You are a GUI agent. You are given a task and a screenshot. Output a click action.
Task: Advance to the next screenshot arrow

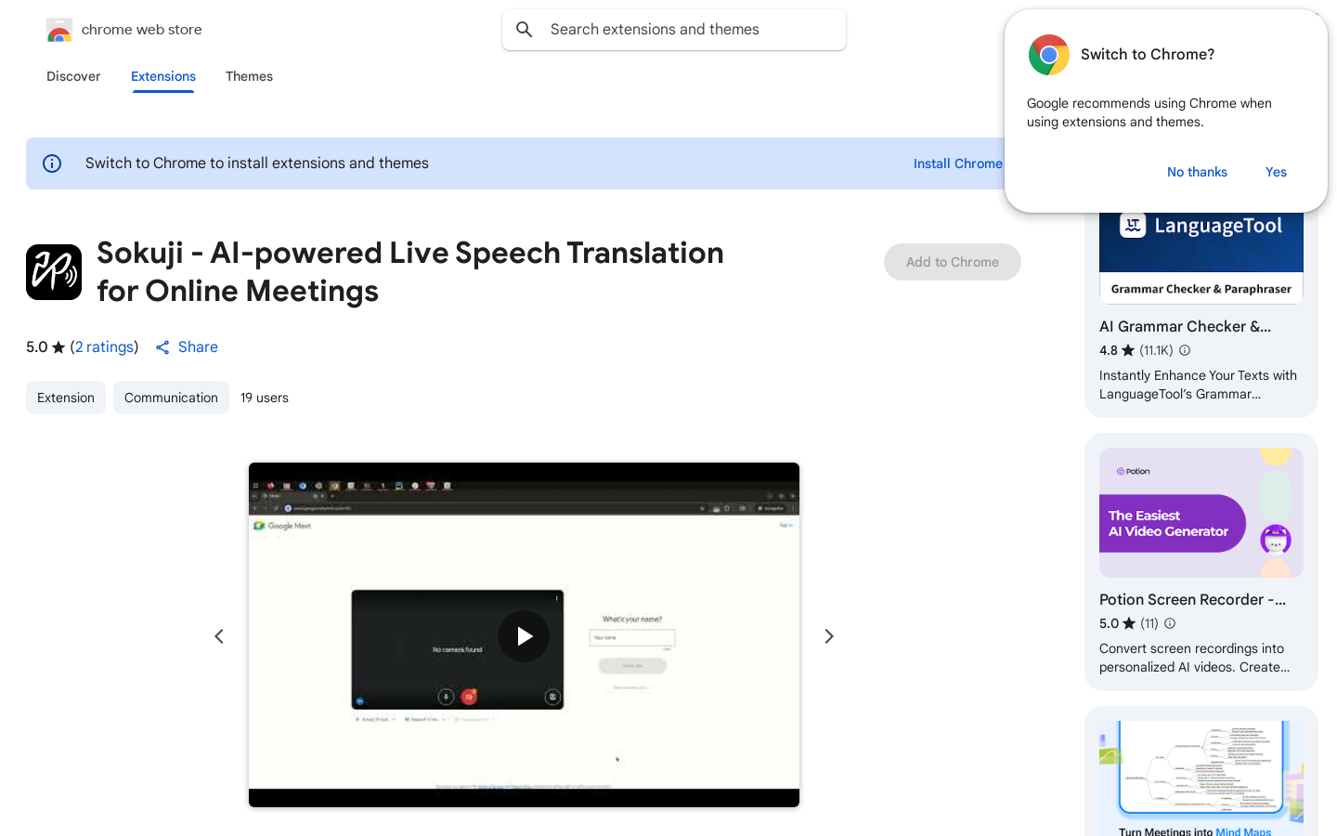click(829, 636)
